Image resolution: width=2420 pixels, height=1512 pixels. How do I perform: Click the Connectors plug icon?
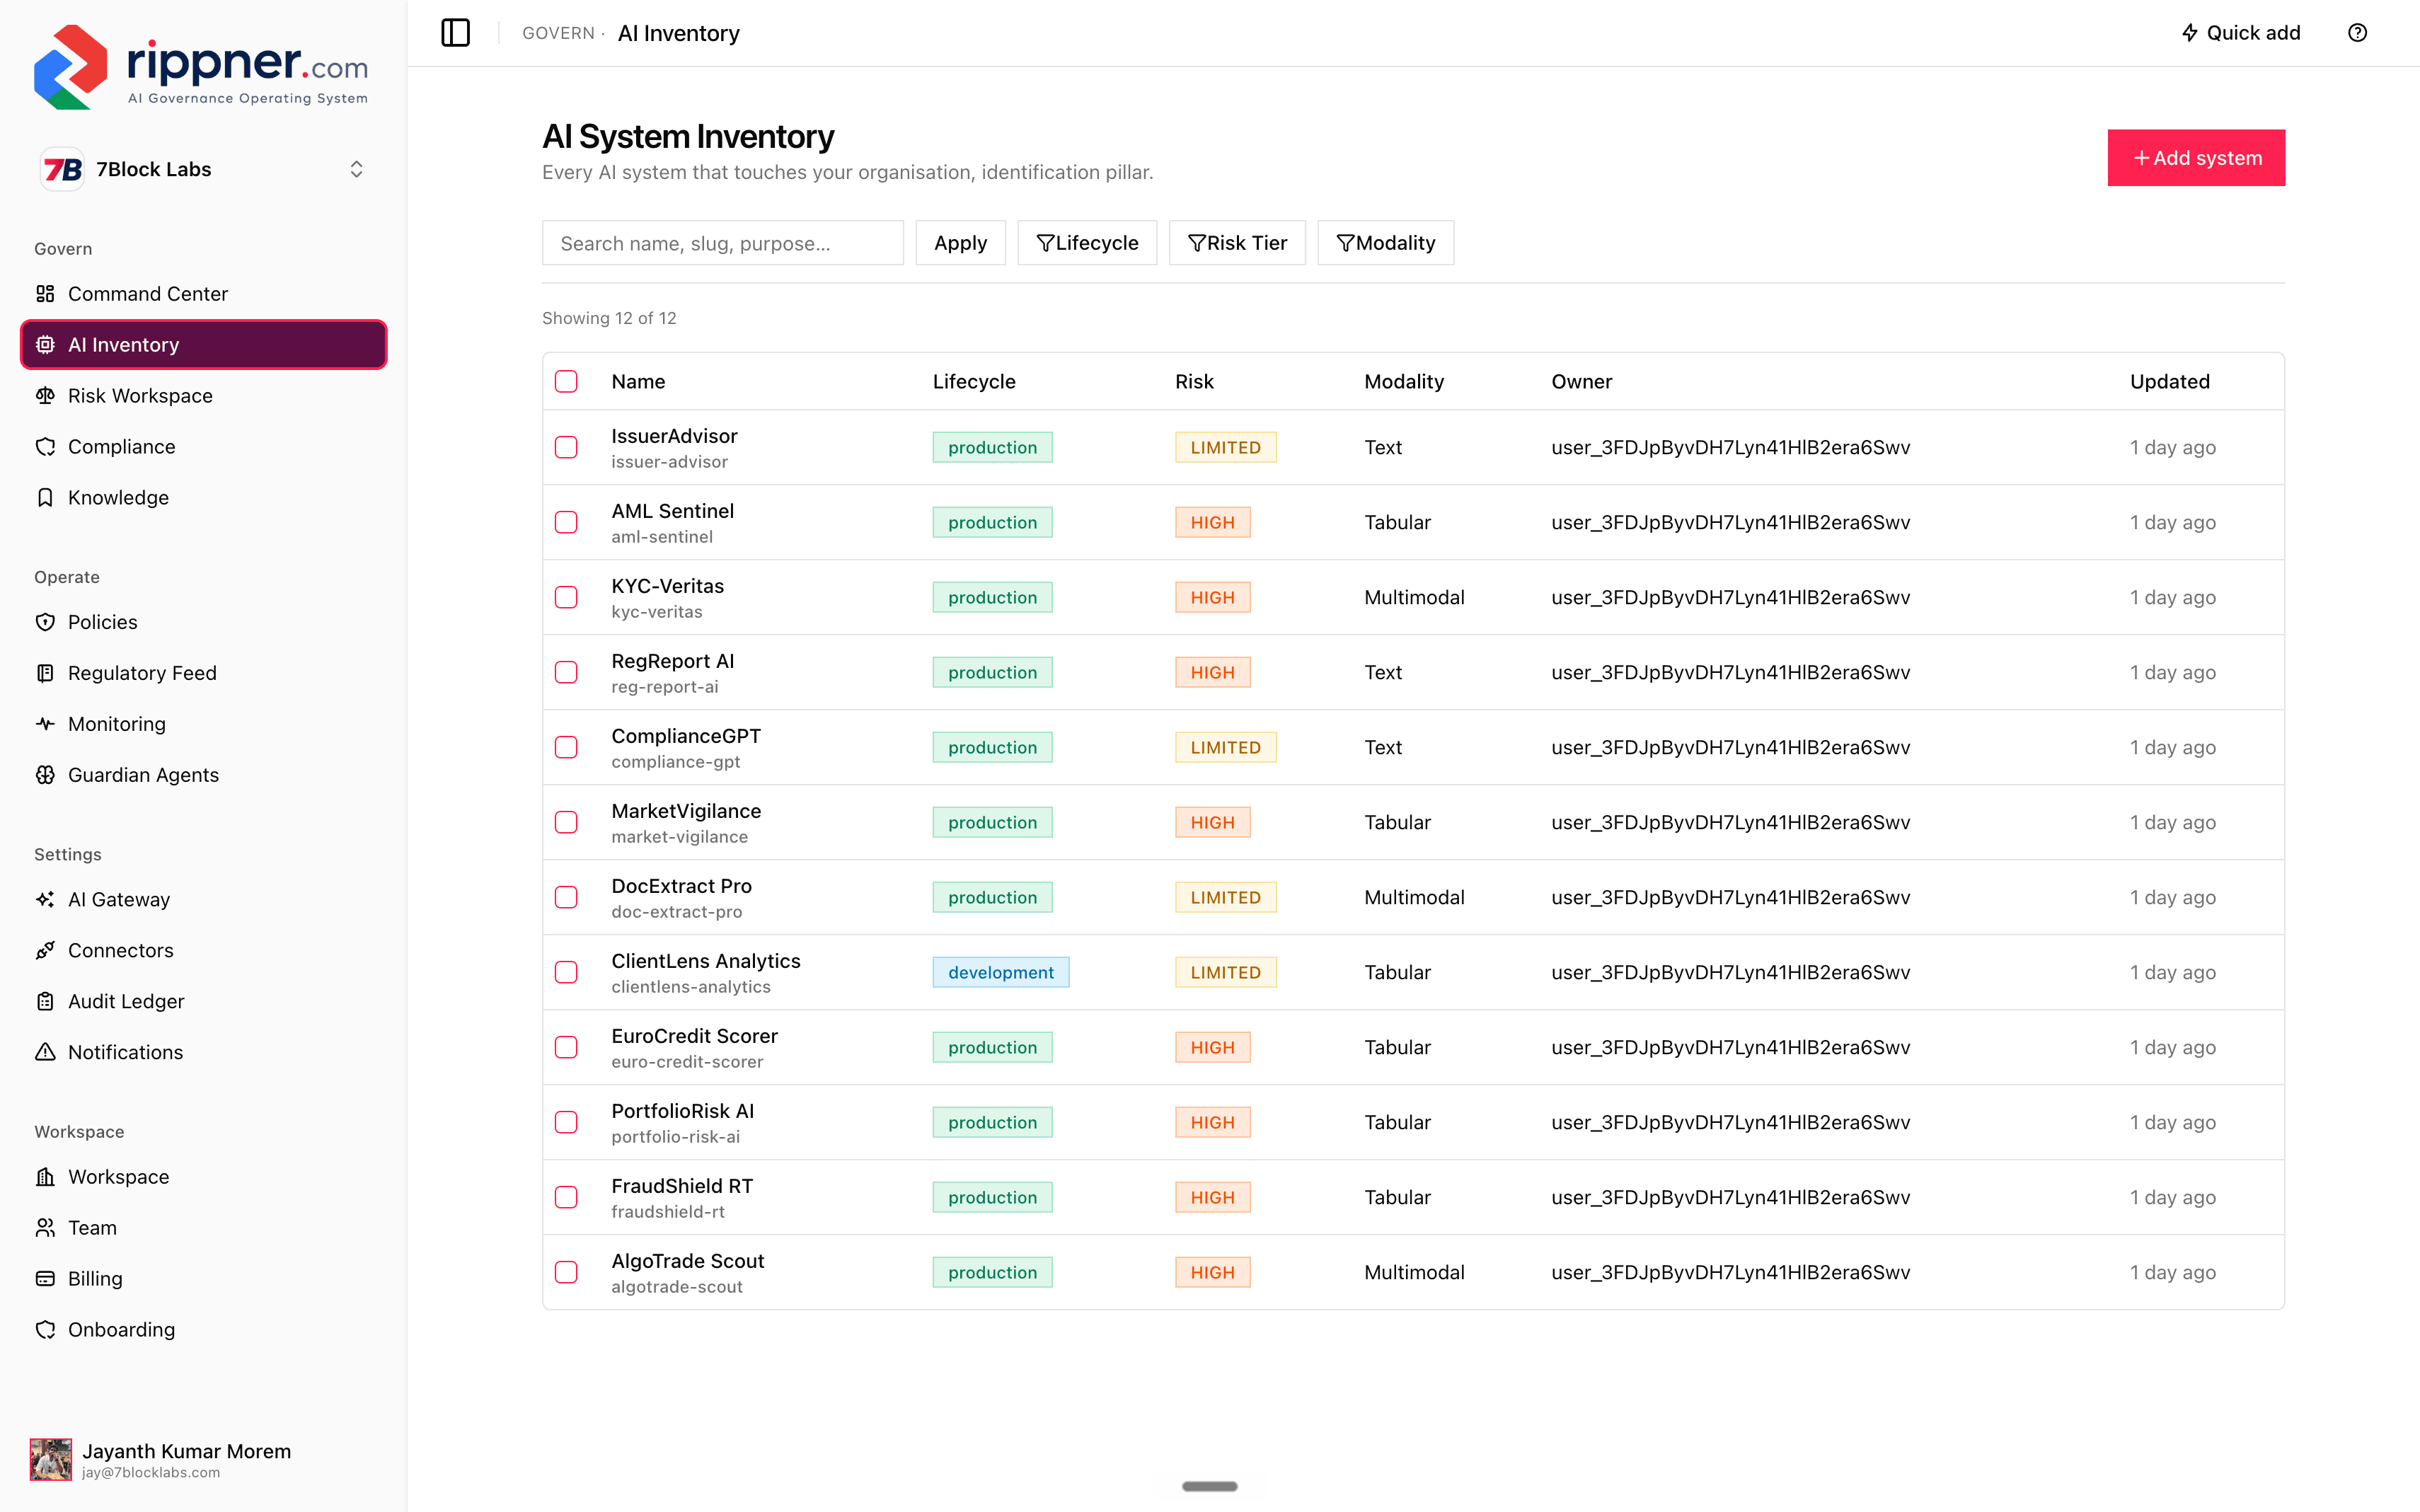point(45,951)
